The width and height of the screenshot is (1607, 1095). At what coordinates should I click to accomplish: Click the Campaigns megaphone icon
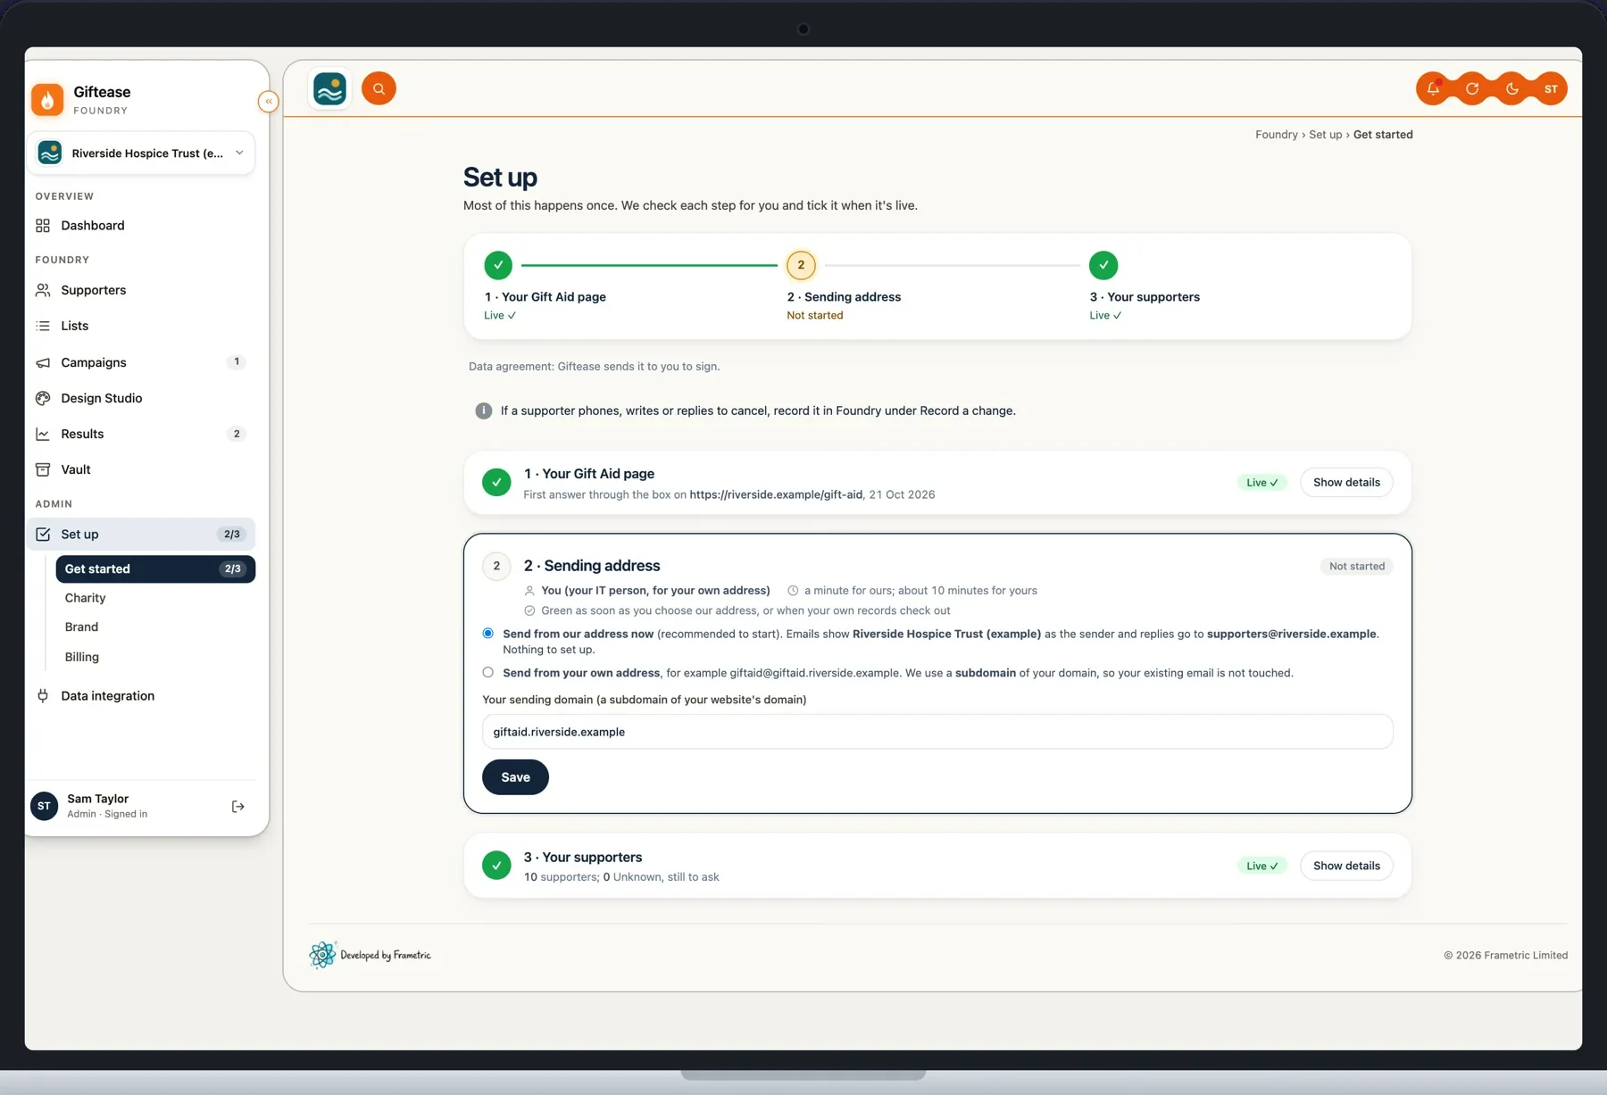click(43, 362)
